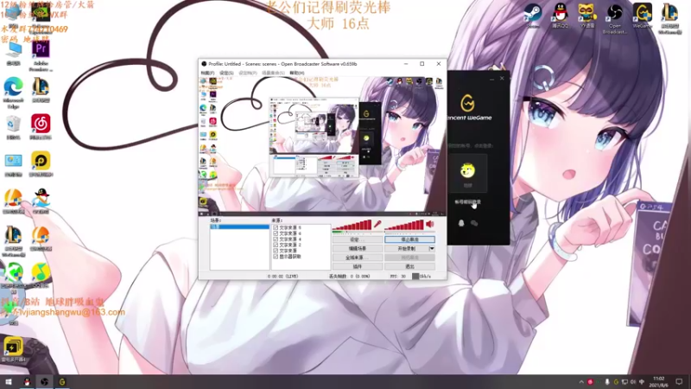Toggle the 文字来源 5 source checkbox
This screenshot has width=691, height=389.
(x=276, y=227)
